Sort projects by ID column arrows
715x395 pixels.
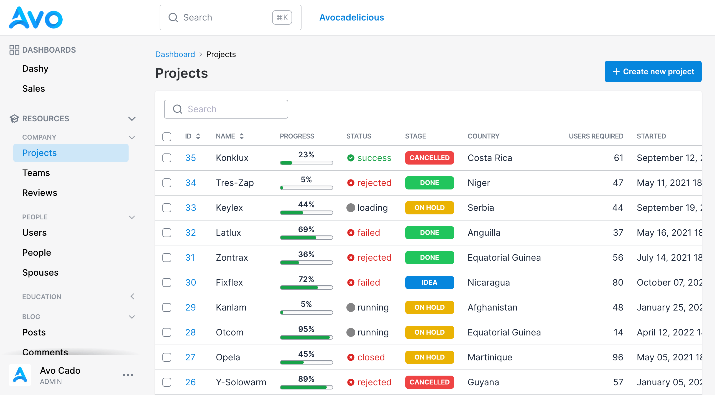(x=198, y=136)
